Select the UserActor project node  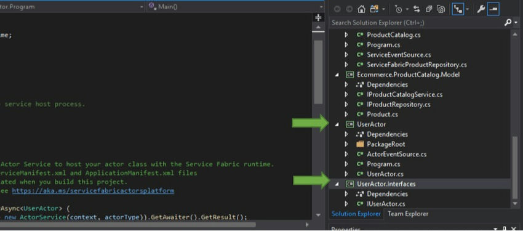[371, 124]
